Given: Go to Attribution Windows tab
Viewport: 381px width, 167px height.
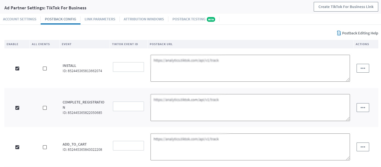Looking at the screenshot, I should (144, 19).
